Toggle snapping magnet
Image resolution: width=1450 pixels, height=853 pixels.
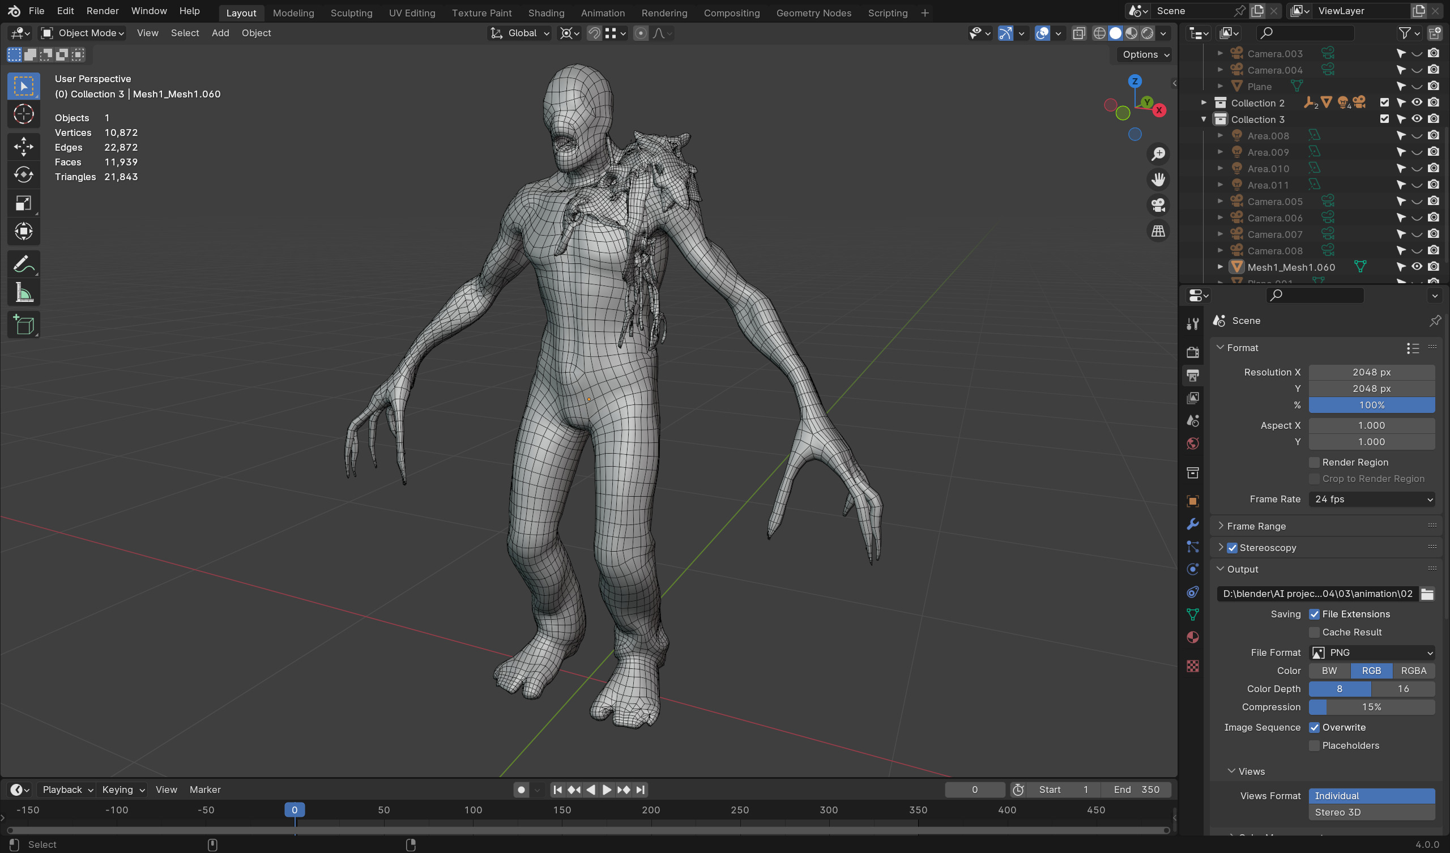pyautogui.click(x=594, y=33)
